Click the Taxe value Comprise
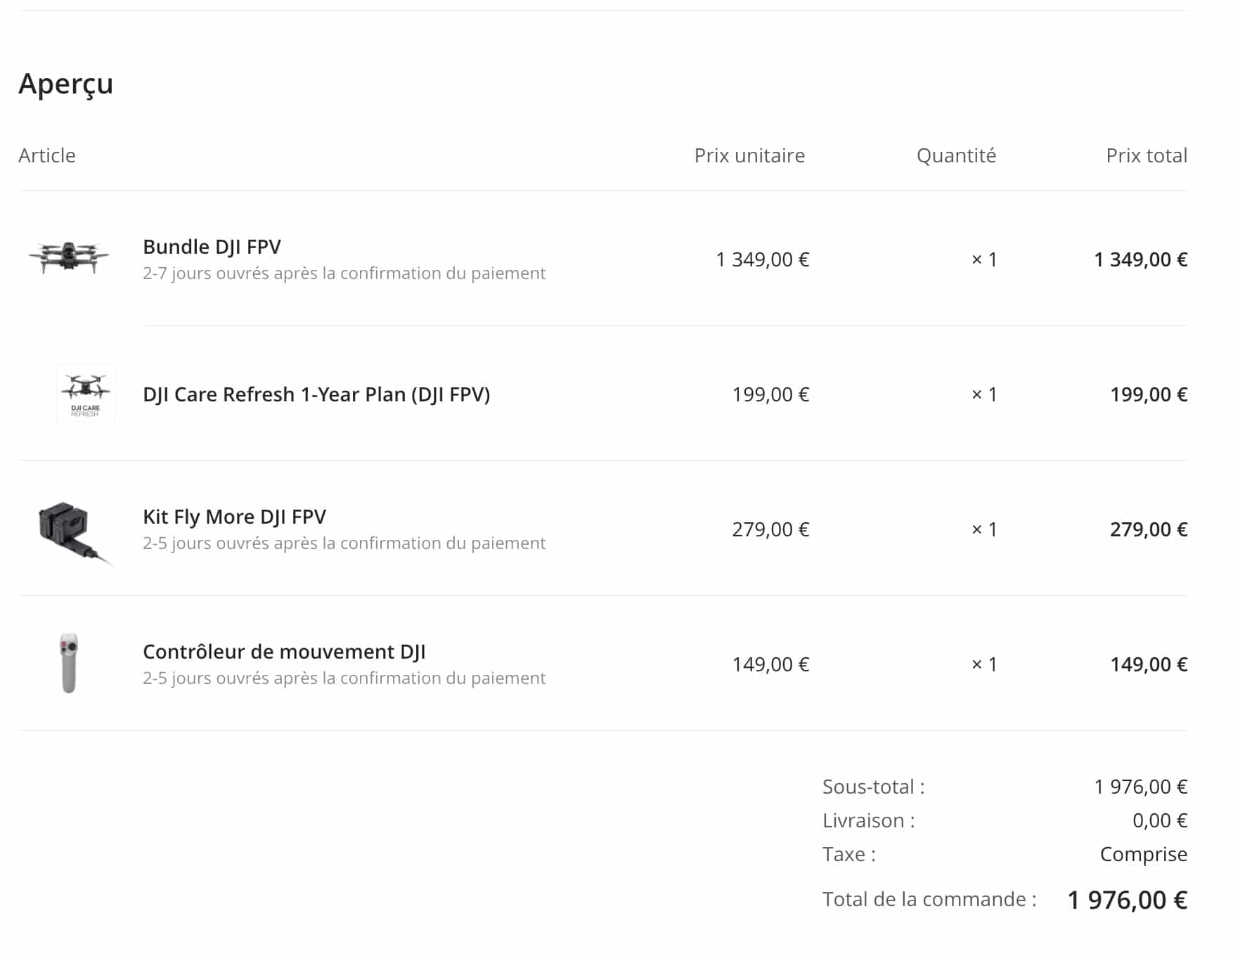This screenshot has height=956, width=1233. point(1144,854)
